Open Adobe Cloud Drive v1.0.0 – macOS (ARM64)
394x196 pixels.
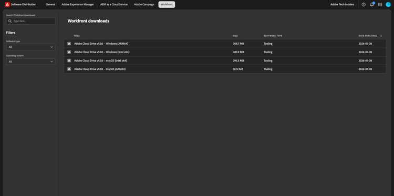pyautogui.click(x=100, y=69)
